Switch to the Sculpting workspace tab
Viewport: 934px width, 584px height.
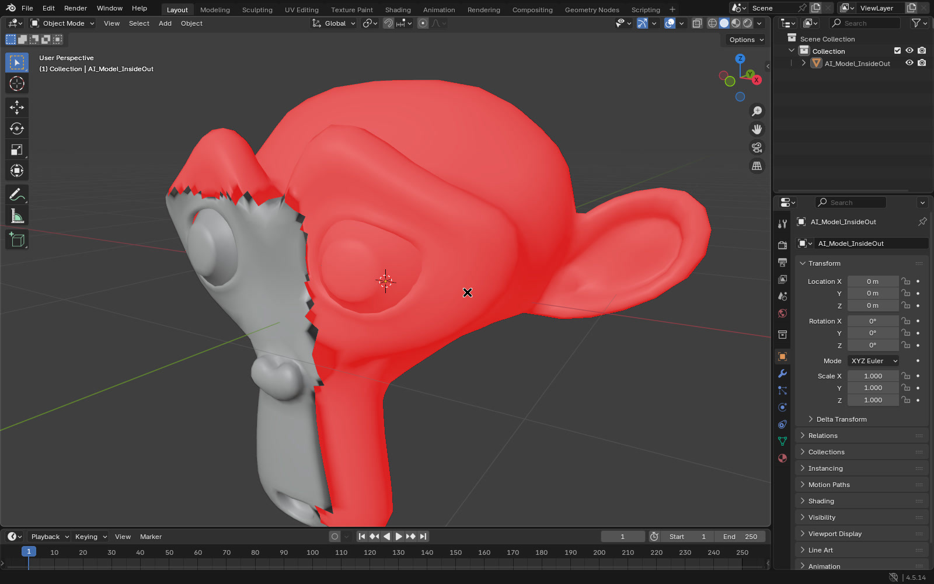(x=257, y=9)
